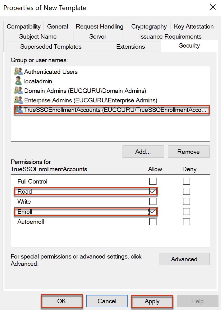Open the Subject Name tab

[x=38, y=37]
